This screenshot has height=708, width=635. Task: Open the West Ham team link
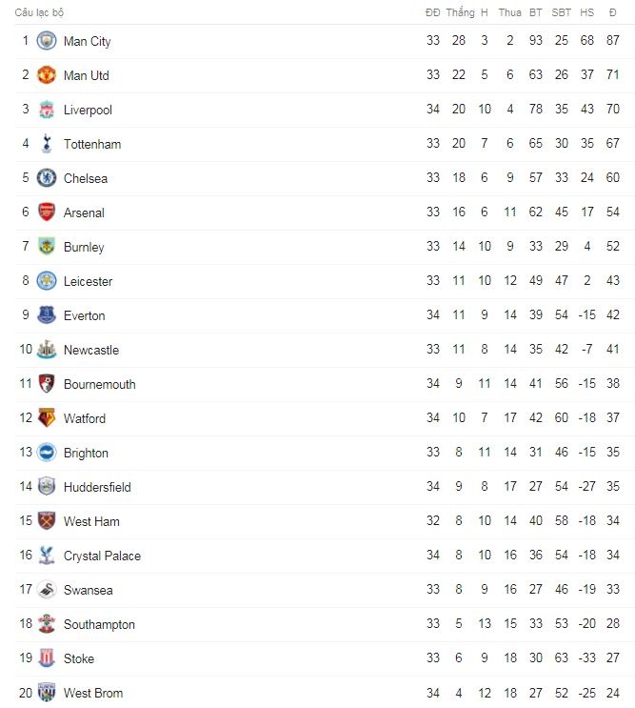coord(91,521)
